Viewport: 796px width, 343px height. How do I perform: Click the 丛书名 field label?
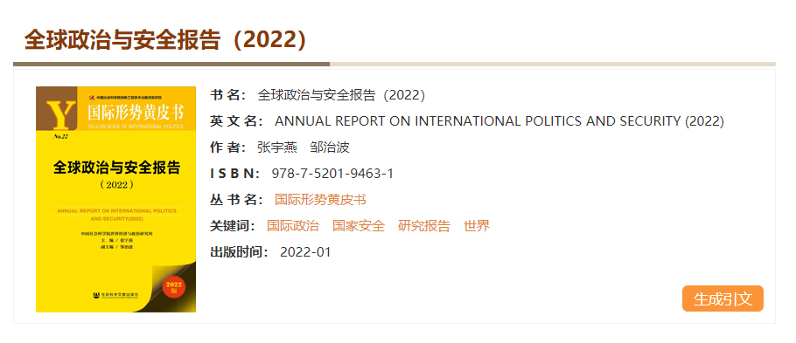[236, 200]
